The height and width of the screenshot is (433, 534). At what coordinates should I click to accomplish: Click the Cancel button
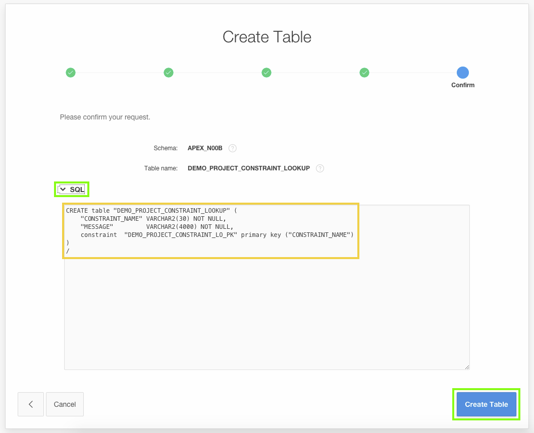coord(65,404)
